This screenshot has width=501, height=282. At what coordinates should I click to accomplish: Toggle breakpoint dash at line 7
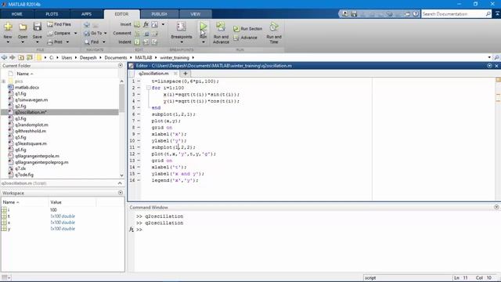pos(139,121)
